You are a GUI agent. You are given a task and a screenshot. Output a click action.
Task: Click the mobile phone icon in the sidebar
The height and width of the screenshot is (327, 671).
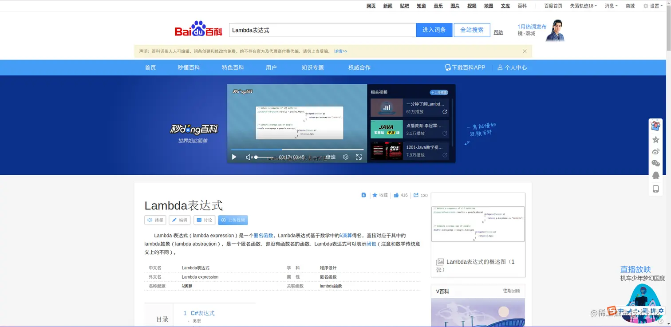point(655,189)
